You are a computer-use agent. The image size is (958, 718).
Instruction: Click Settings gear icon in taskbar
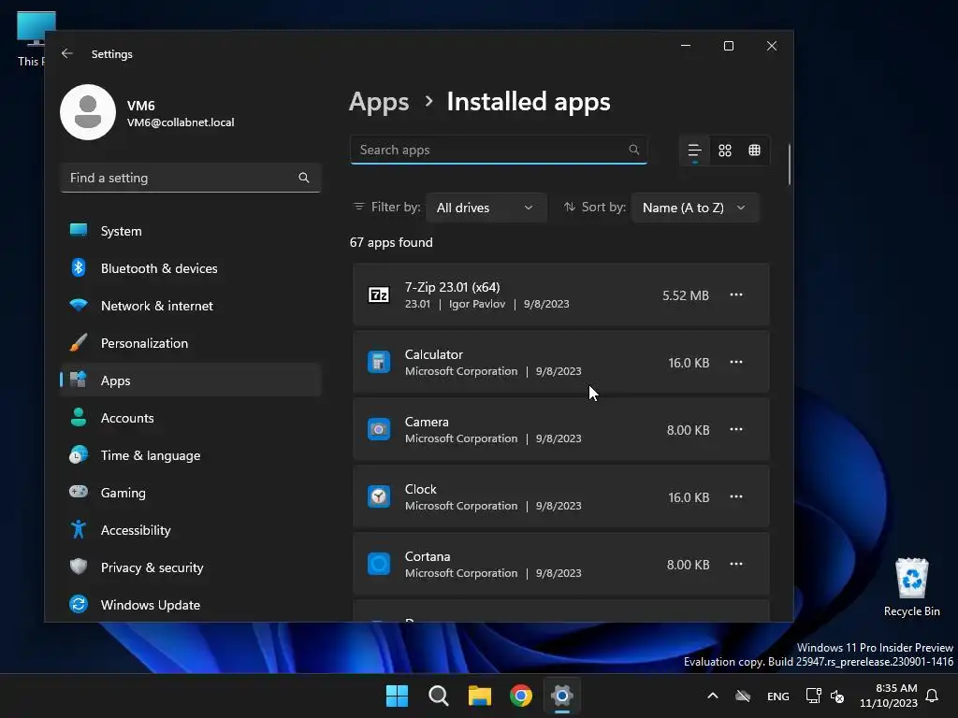562,696
